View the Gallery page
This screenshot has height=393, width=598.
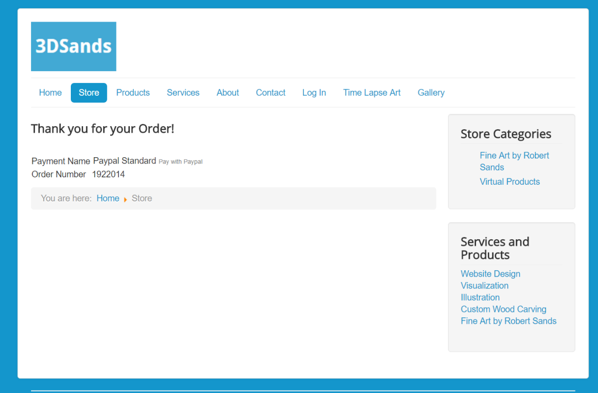pyautogui.click(x=431, y=92)
